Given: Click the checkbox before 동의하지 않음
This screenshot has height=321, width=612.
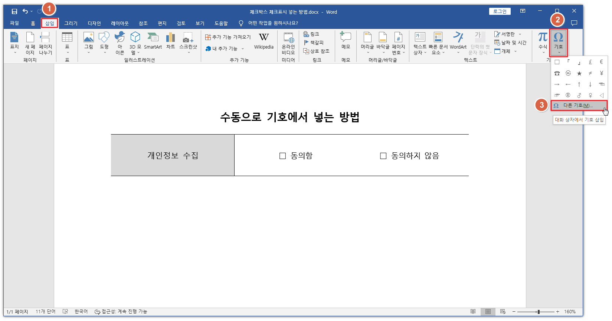Looking at the screenshot, I should click(383, 156).
